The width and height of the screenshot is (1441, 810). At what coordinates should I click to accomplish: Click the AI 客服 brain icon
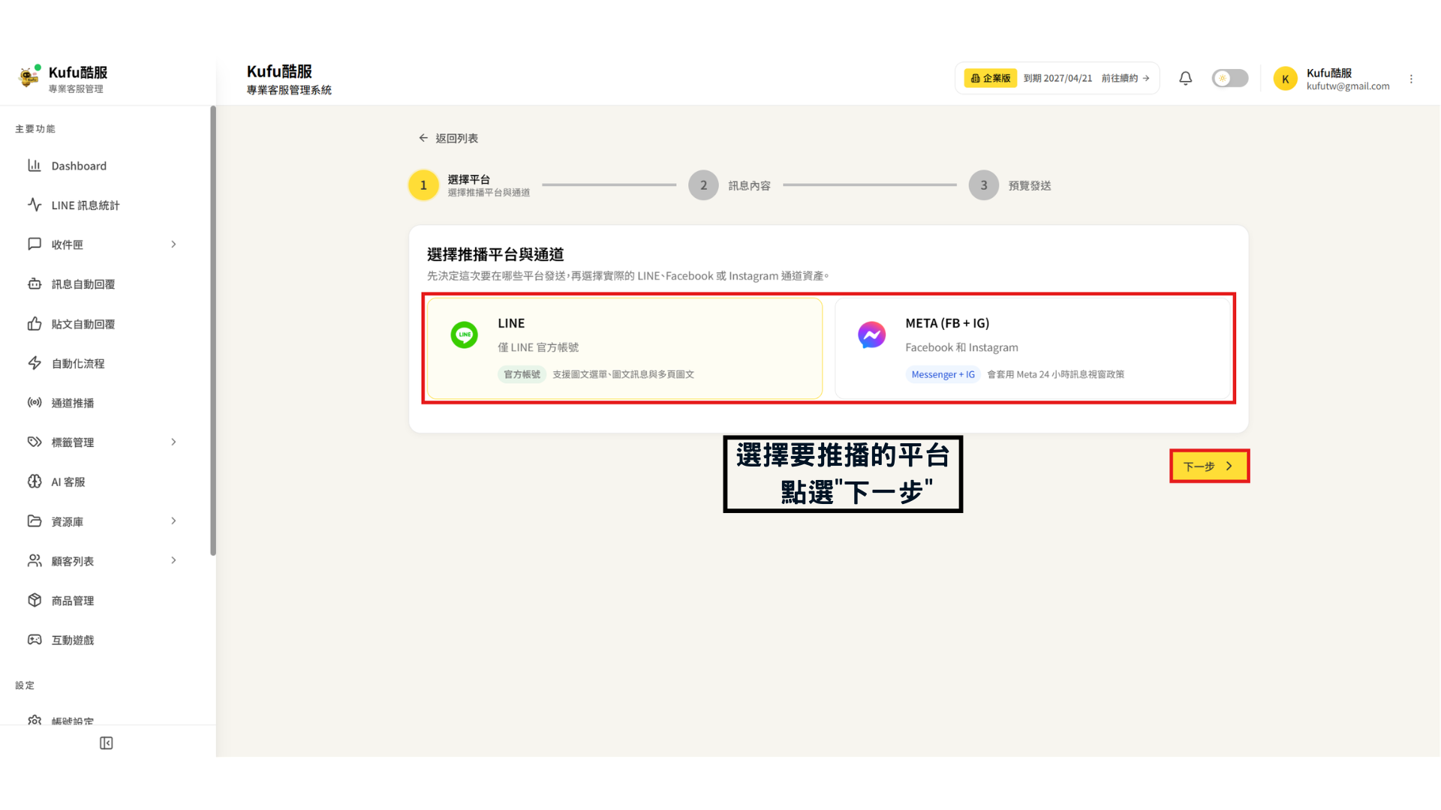pos(35,481)
